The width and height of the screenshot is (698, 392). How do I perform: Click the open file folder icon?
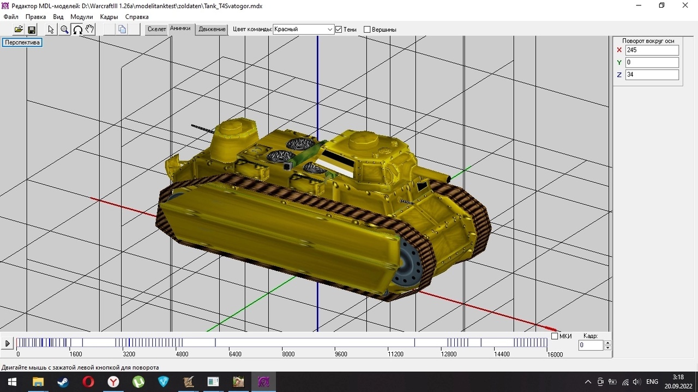point(19,29)
